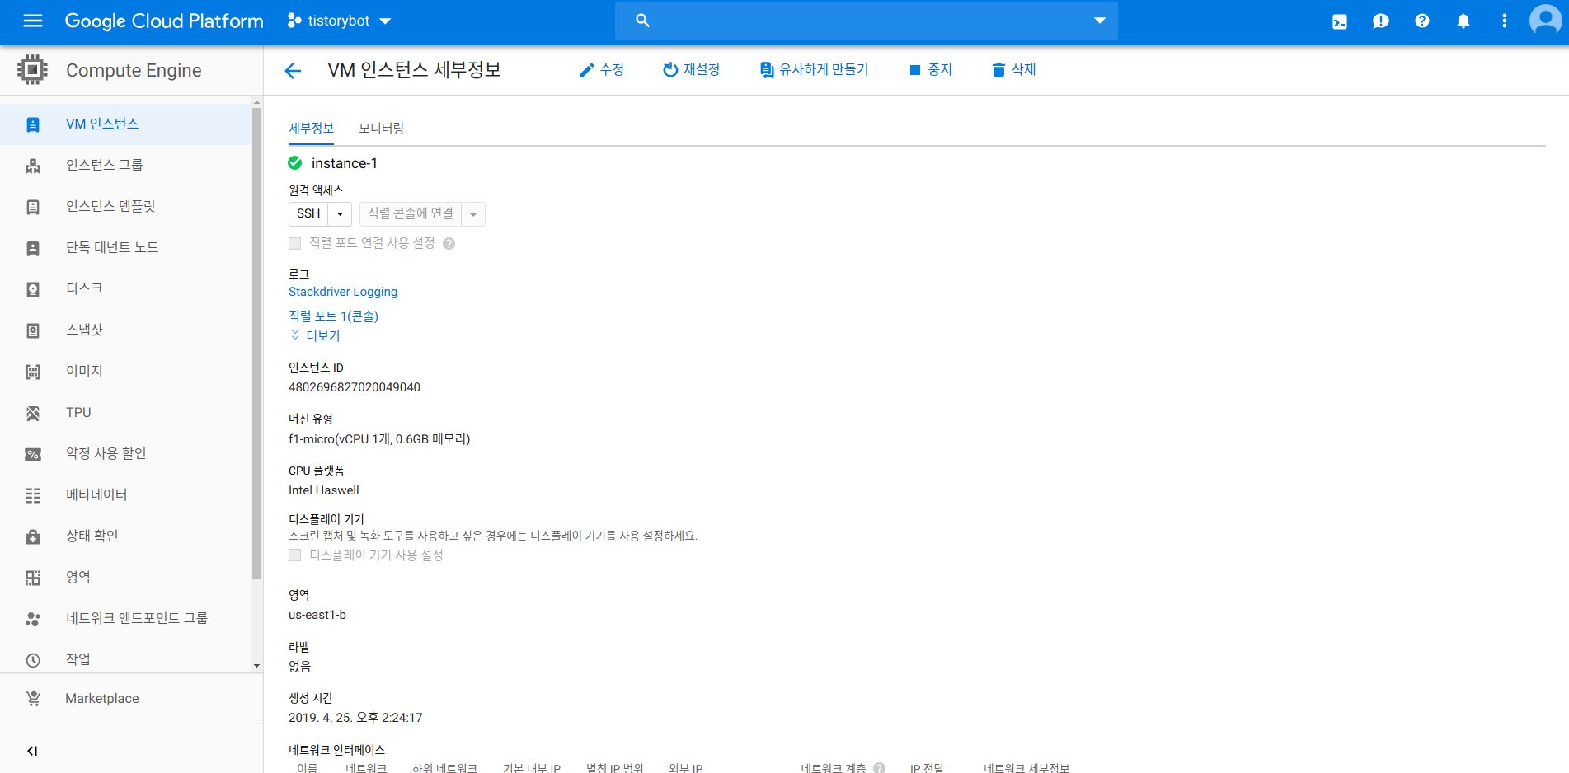Click 유사하게 만들기 button
The image size is (1569, 773).
[x=814, y=70]
